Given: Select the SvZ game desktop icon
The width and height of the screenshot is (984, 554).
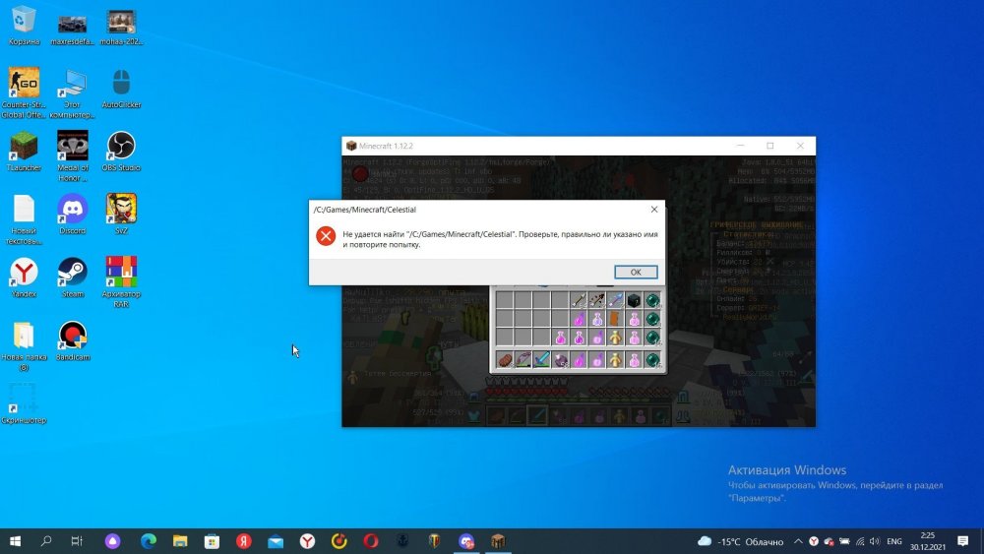Looking at the screenshot, I should click(x=121, y=214).
